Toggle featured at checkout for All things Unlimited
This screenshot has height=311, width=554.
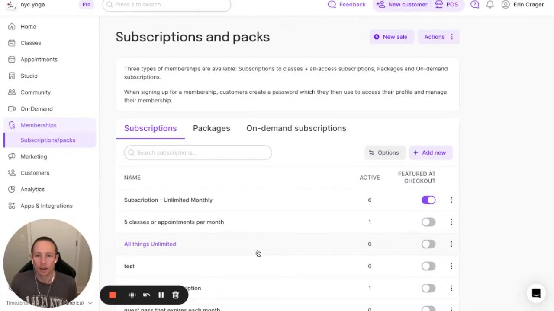(428, 244)
